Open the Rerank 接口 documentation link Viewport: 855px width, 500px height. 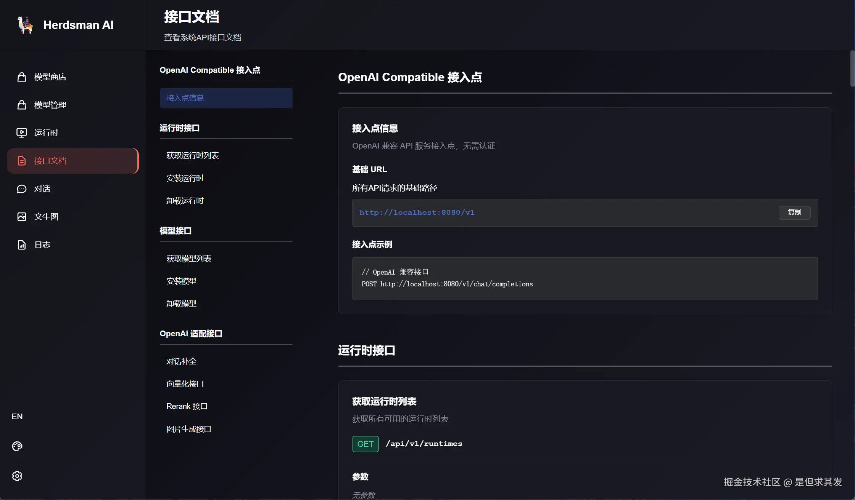(x=187, y=406)
